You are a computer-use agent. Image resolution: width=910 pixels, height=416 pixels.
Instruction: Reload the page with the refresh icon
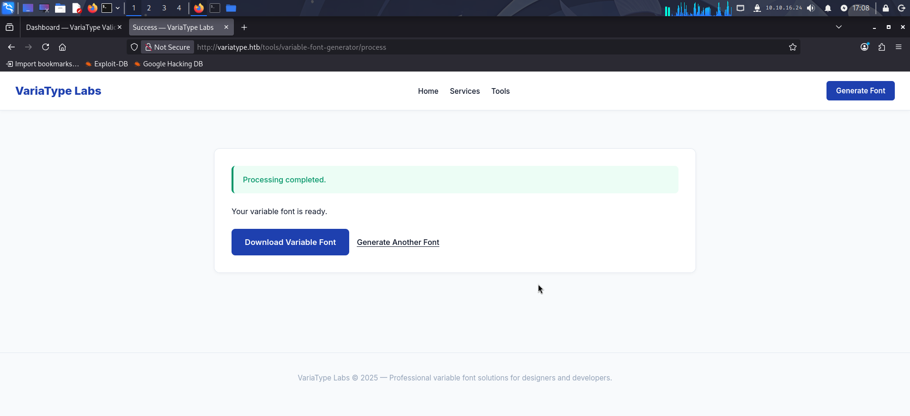click(x=46, y=47)
